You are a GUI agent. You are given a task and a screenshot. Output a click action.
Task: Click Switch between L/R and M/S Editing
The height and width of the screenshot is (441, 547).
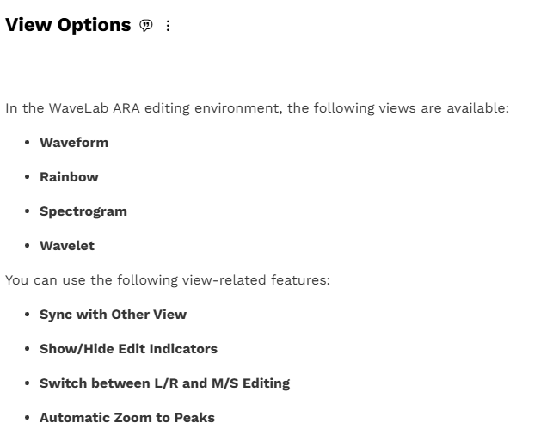click(x=164, y=383)
